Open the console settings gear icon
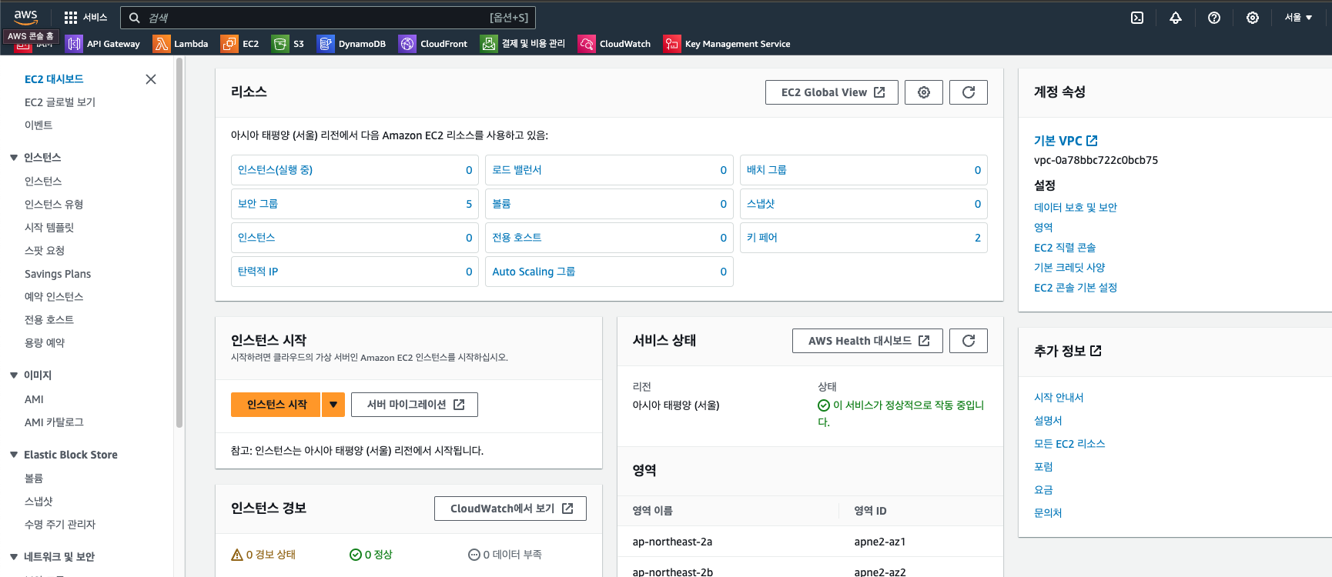 [1253, 18]
